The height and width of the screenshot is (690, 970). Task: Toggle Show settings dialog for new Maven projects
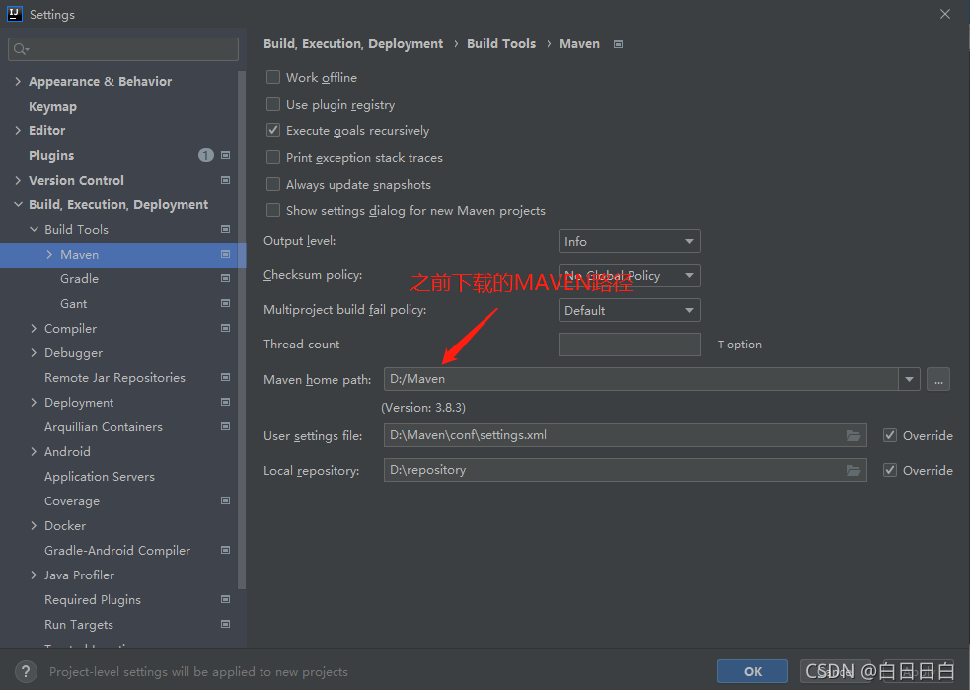[x=272, y=210]
